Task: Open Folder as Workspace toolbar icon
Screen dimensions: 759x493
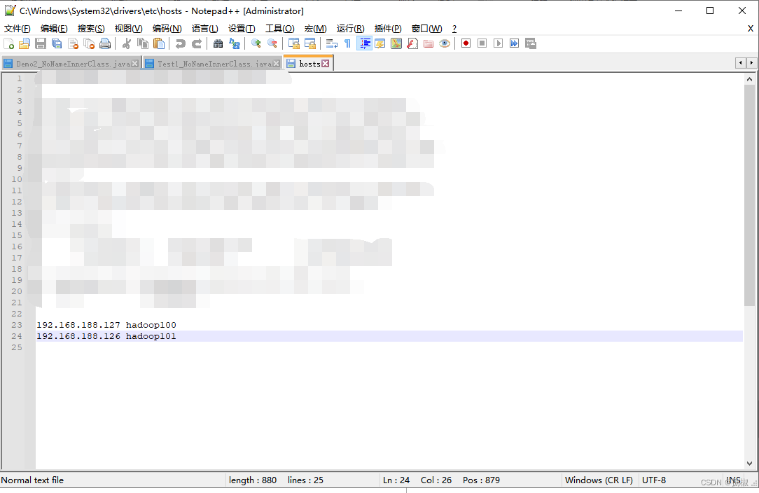Action: pyautogui.click(x=429, y=43)
